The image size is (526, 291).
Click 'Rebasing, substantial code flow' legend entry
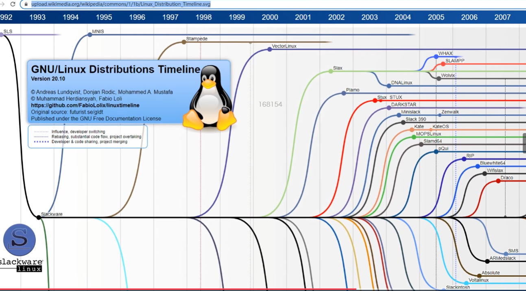(x=96, y=137)
